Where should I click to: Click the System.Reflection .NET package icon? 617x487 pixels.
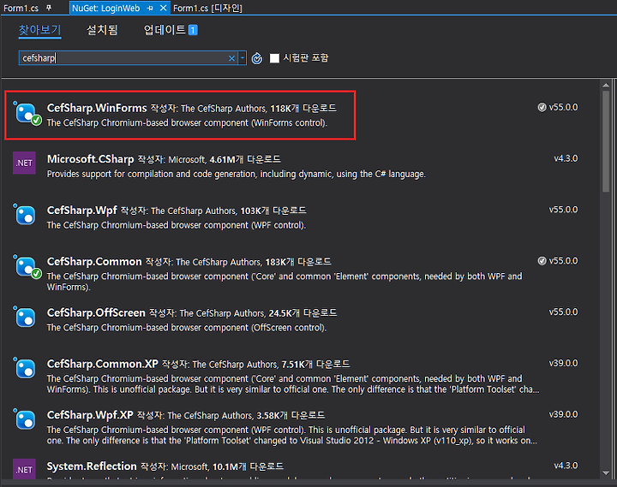click(24, 469)
